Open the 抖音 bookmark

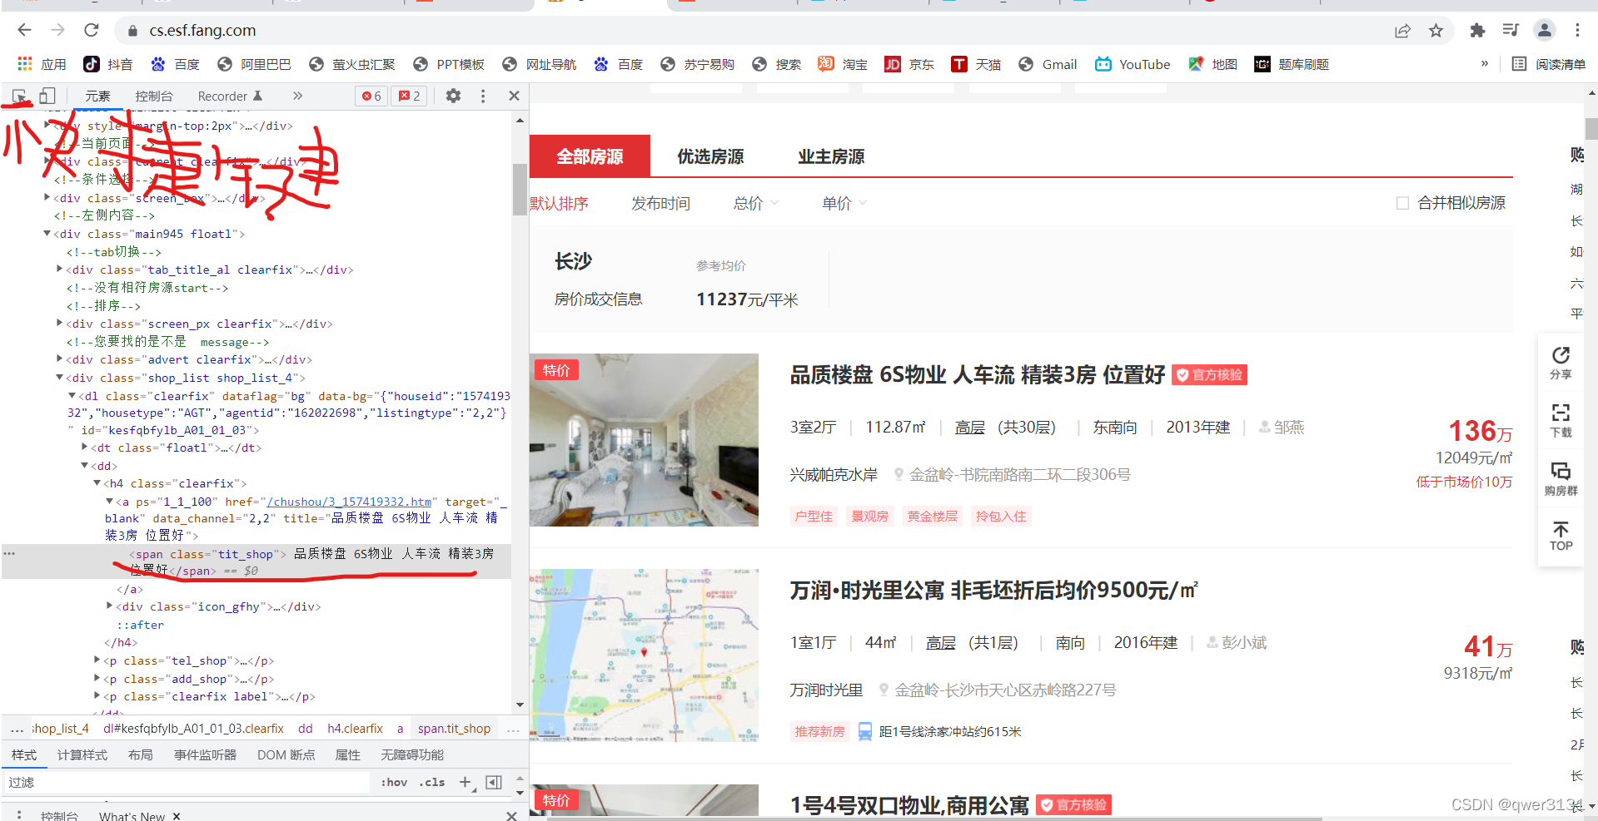(x=108, y=64)
